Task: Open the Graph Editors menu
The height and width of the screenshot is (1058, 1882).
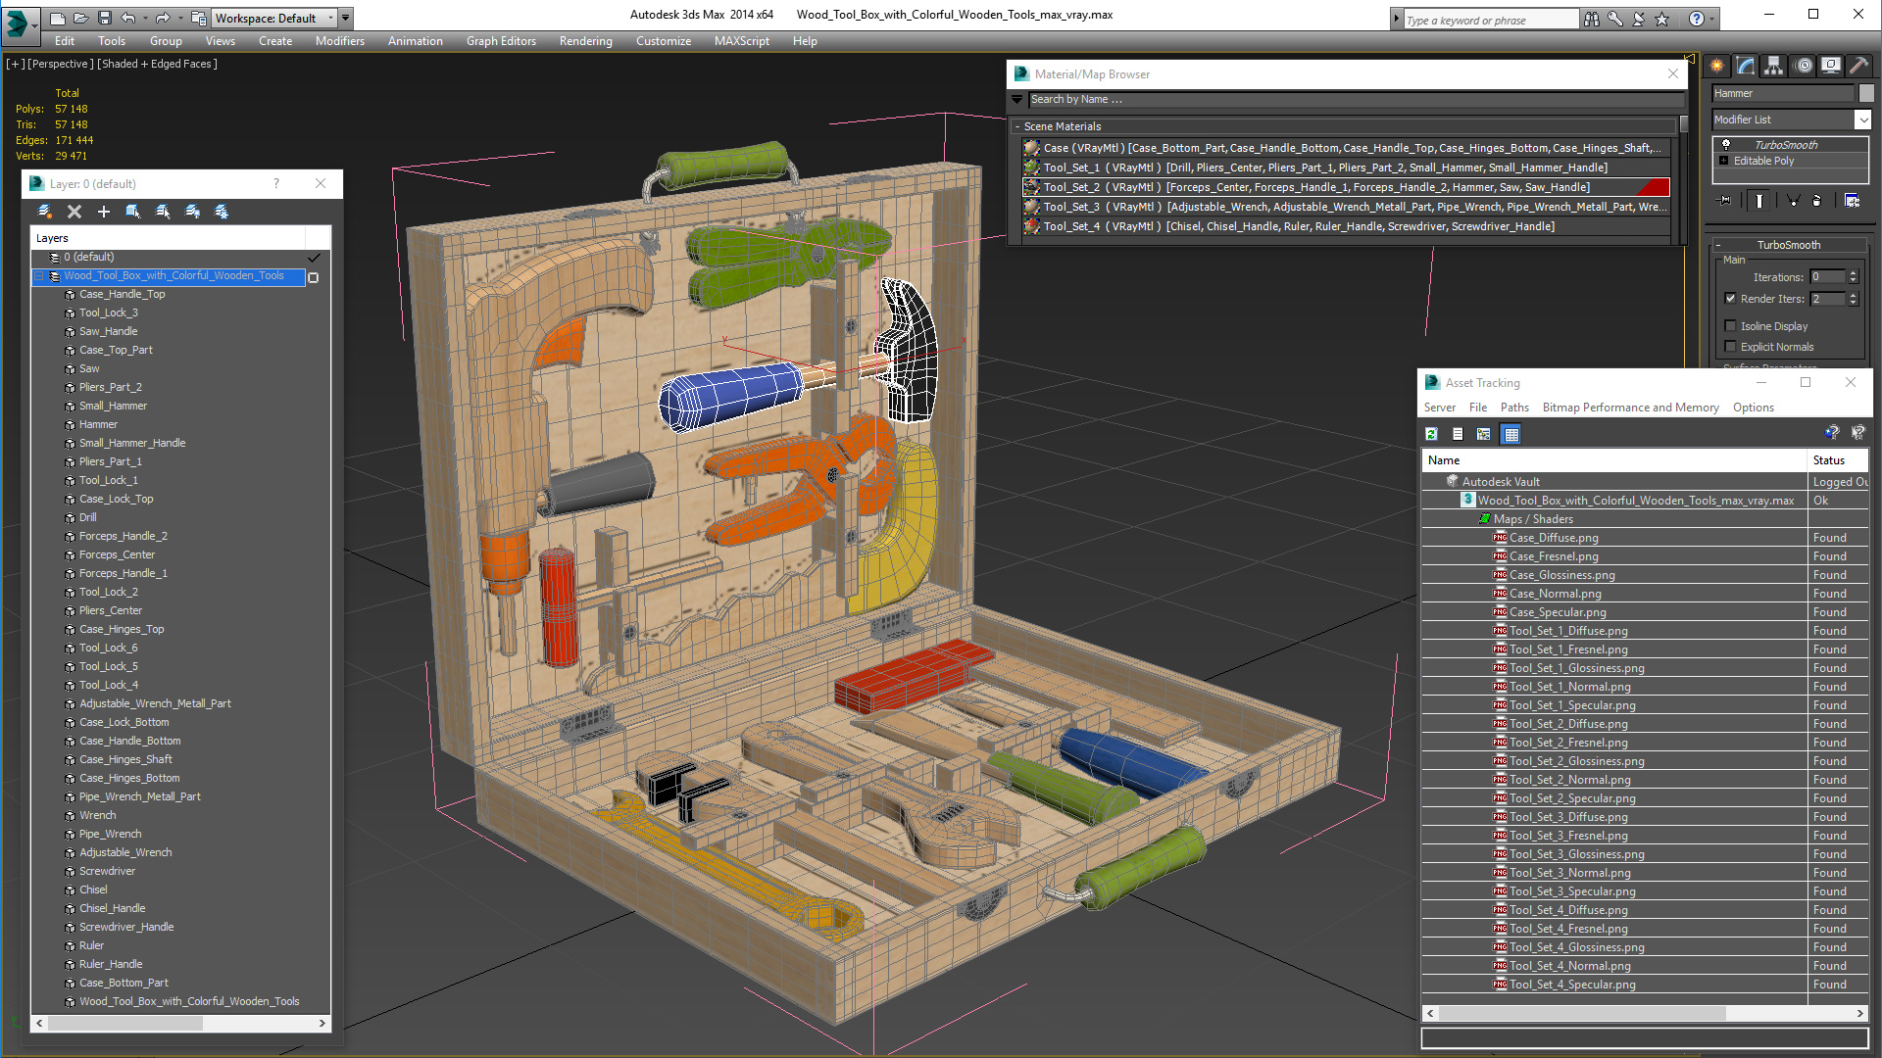Action: pos(501,41)
